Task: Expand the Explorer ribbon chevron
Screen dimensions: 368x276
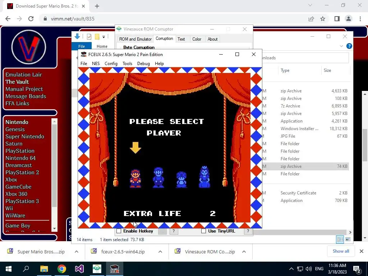Action: (x=341, y=46)
